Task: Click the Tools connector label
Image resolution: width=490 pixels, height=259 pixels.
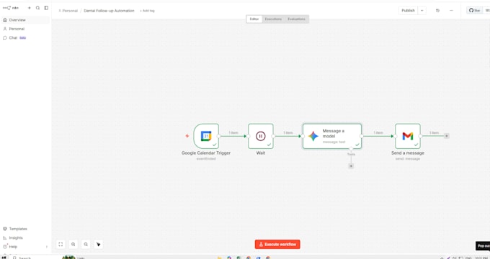Action: point(351,154)
